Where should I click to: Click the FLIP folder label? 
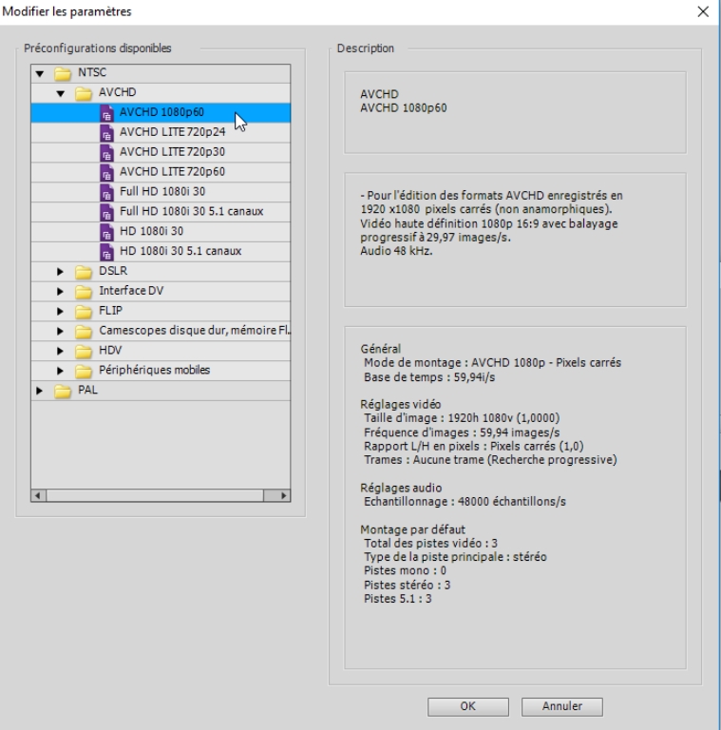[111, 311]
